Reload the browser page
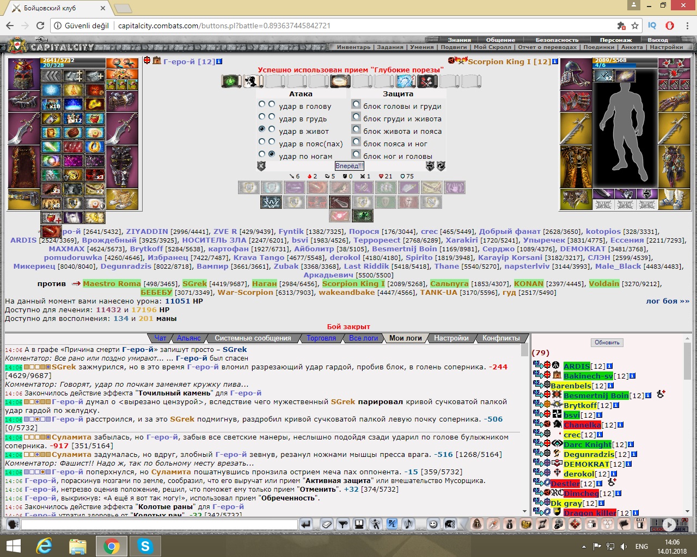The image size is (697, 557). 40,26
